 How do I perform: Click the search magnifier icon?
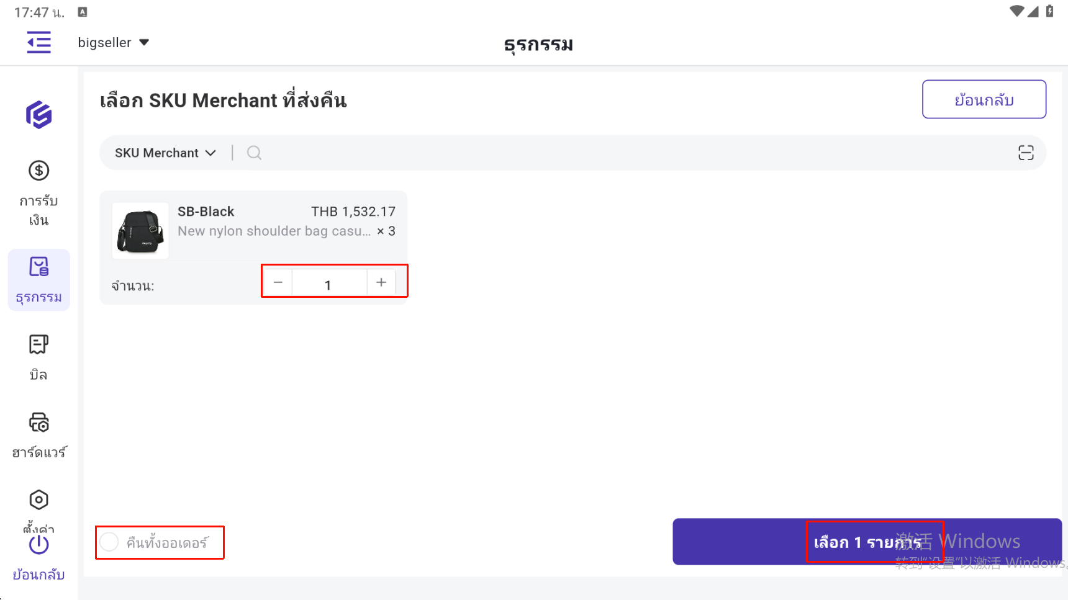point(254,153)
